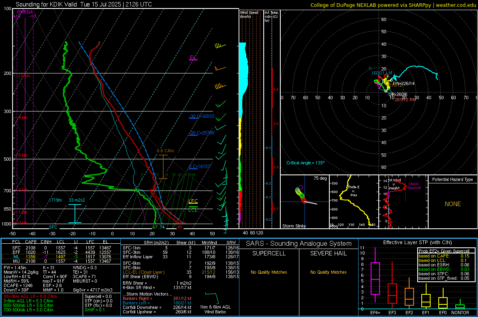Viewport: 478px width, 317px height.
Task: Click the 1719m effective inflow label
Action: [55, 200]
